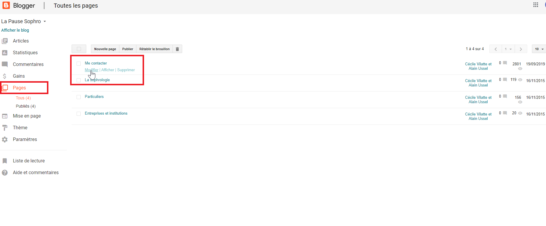Viewport: 546px width, 226px height.
Task: Open the Google apps grid icon
Action: click(536, 5)
